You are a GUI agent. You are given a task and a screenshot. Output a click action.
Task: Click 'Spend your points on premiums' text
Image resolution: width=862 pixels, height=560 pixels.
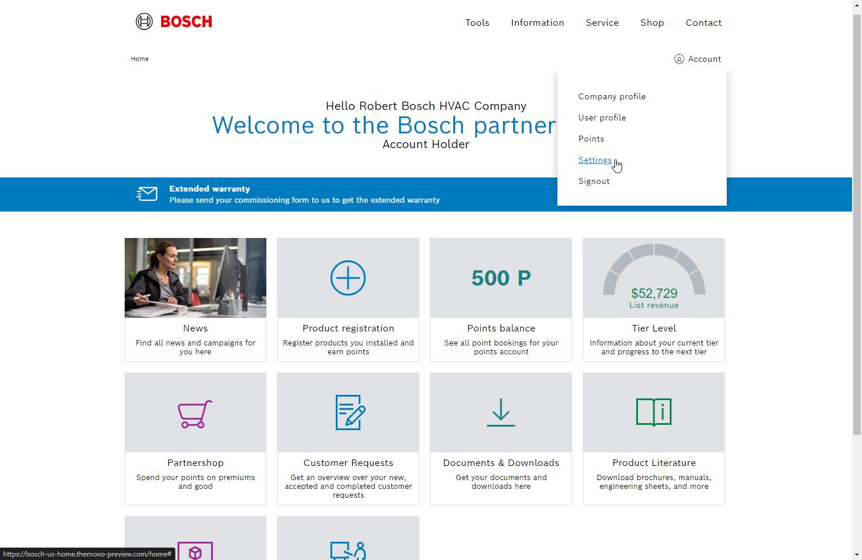(x=195, y=482)
